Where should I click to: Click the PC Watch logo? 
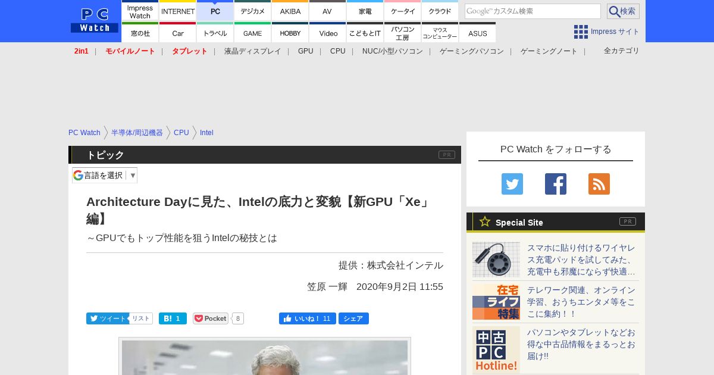pos(95,21)
